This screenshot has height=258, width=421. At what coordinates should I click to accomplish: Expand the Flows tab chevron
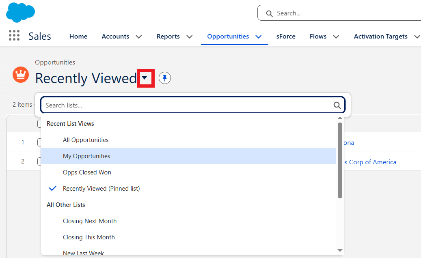[336, 37]
